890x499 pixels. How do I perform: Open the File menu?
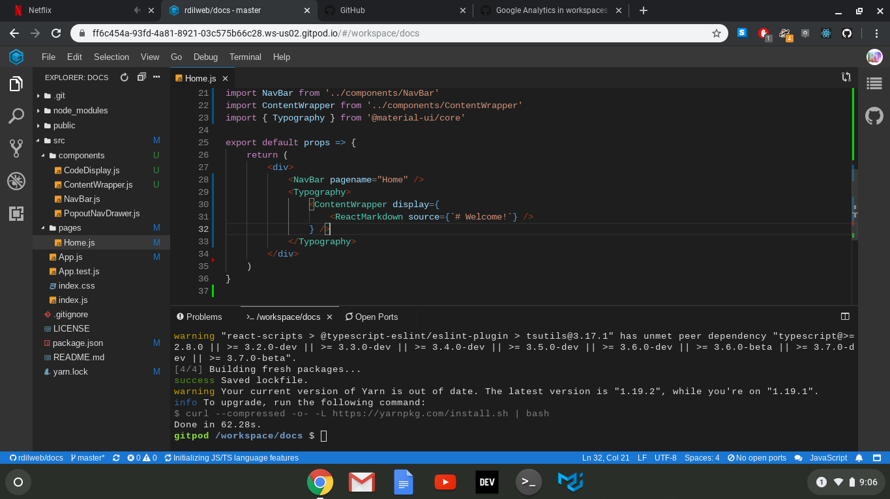(48, 57)
